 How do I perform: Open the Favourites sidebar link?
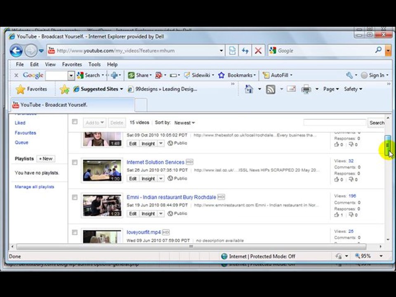25,133
